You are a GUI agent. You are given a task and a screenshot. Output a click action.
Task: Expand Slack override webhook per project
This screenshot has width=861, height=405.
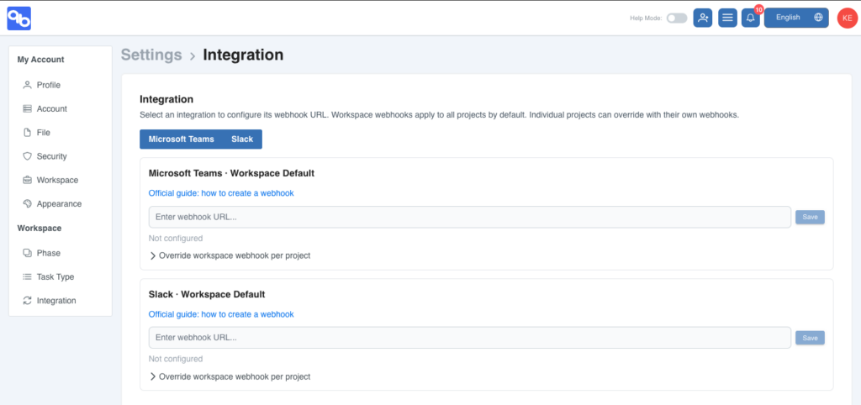(230, 377)
